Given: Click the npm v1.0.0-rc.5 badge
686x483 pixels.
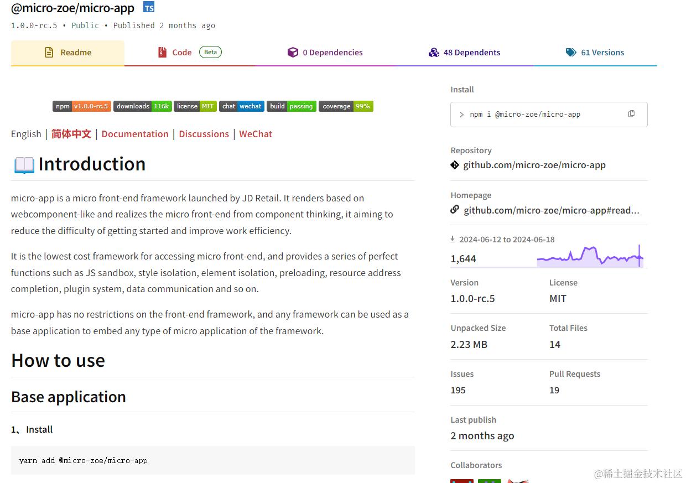Looking at the screenshot, I should (x=82, y=106).
